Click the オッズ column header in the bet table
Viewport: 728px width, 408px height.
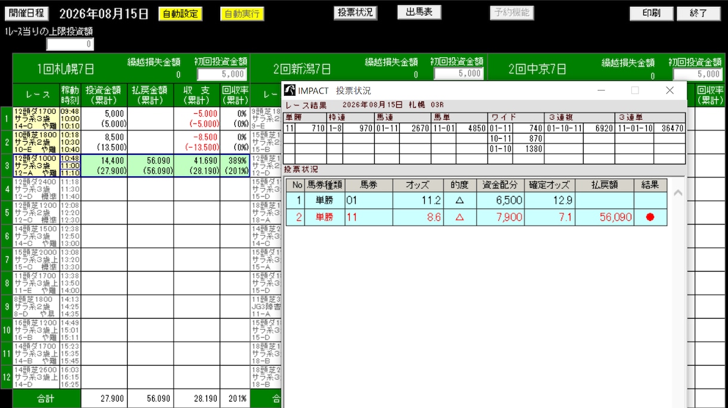[418, 185]
